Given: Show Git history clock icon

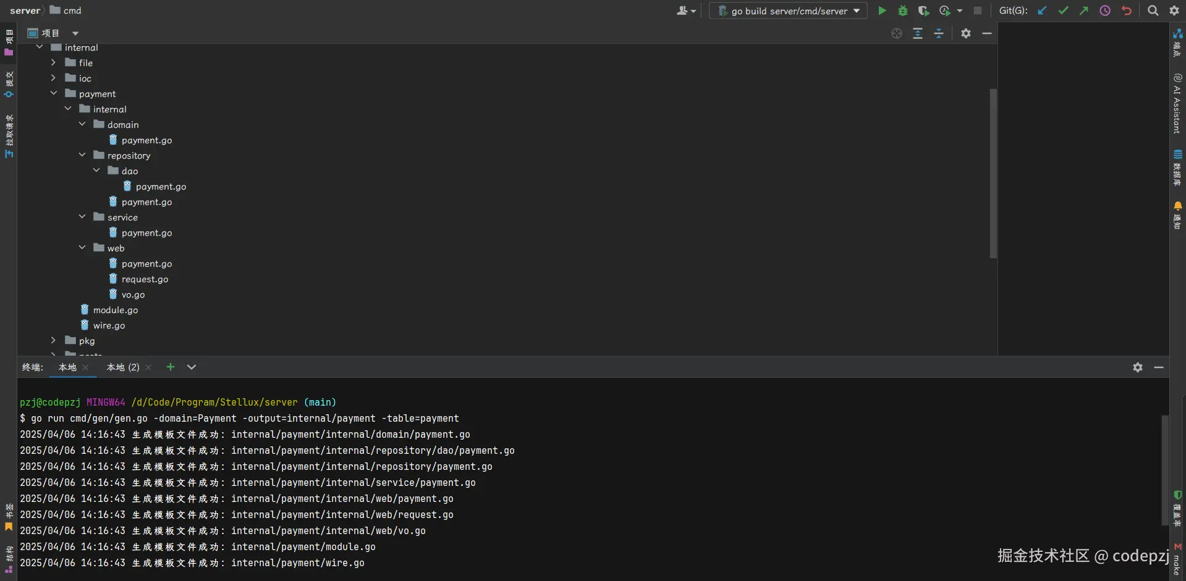Looking at the screenshot, I should pos(1105,10).
